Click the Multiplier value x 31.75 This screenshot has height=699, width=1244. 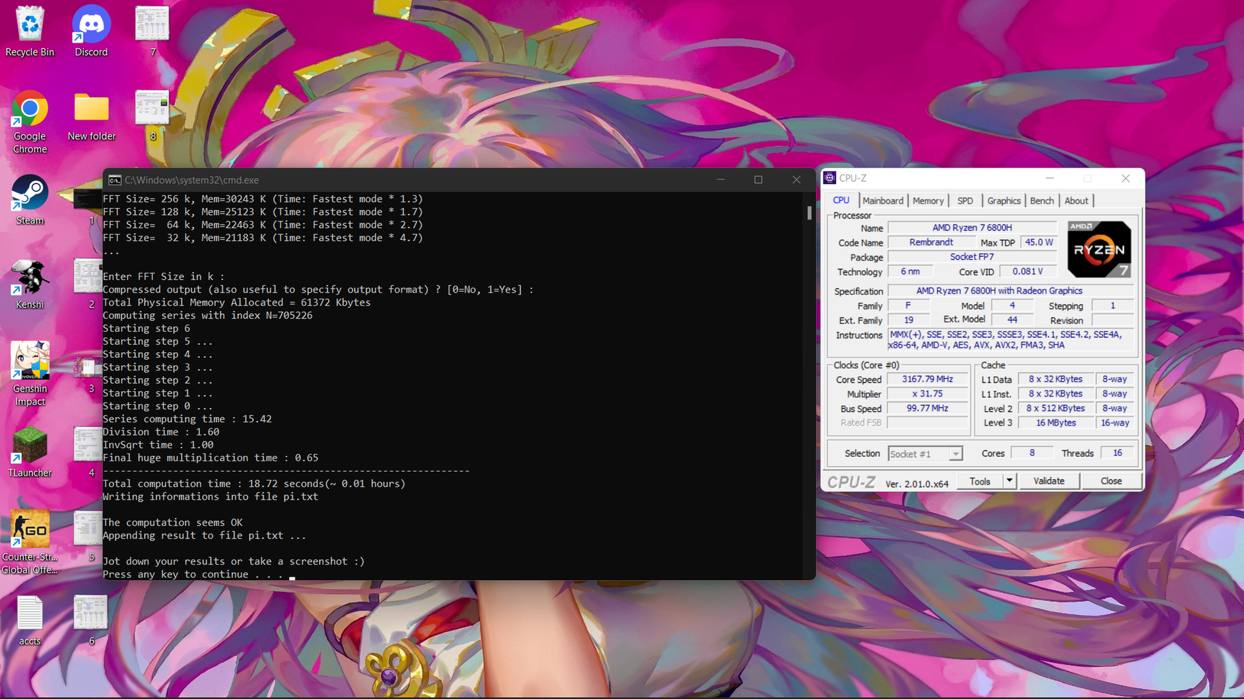tap(927, 394)
